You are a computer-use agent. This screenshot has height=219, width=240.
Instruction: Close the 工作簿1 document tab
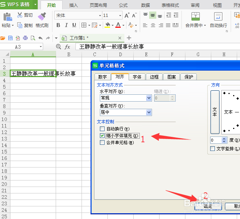[120, 38]
